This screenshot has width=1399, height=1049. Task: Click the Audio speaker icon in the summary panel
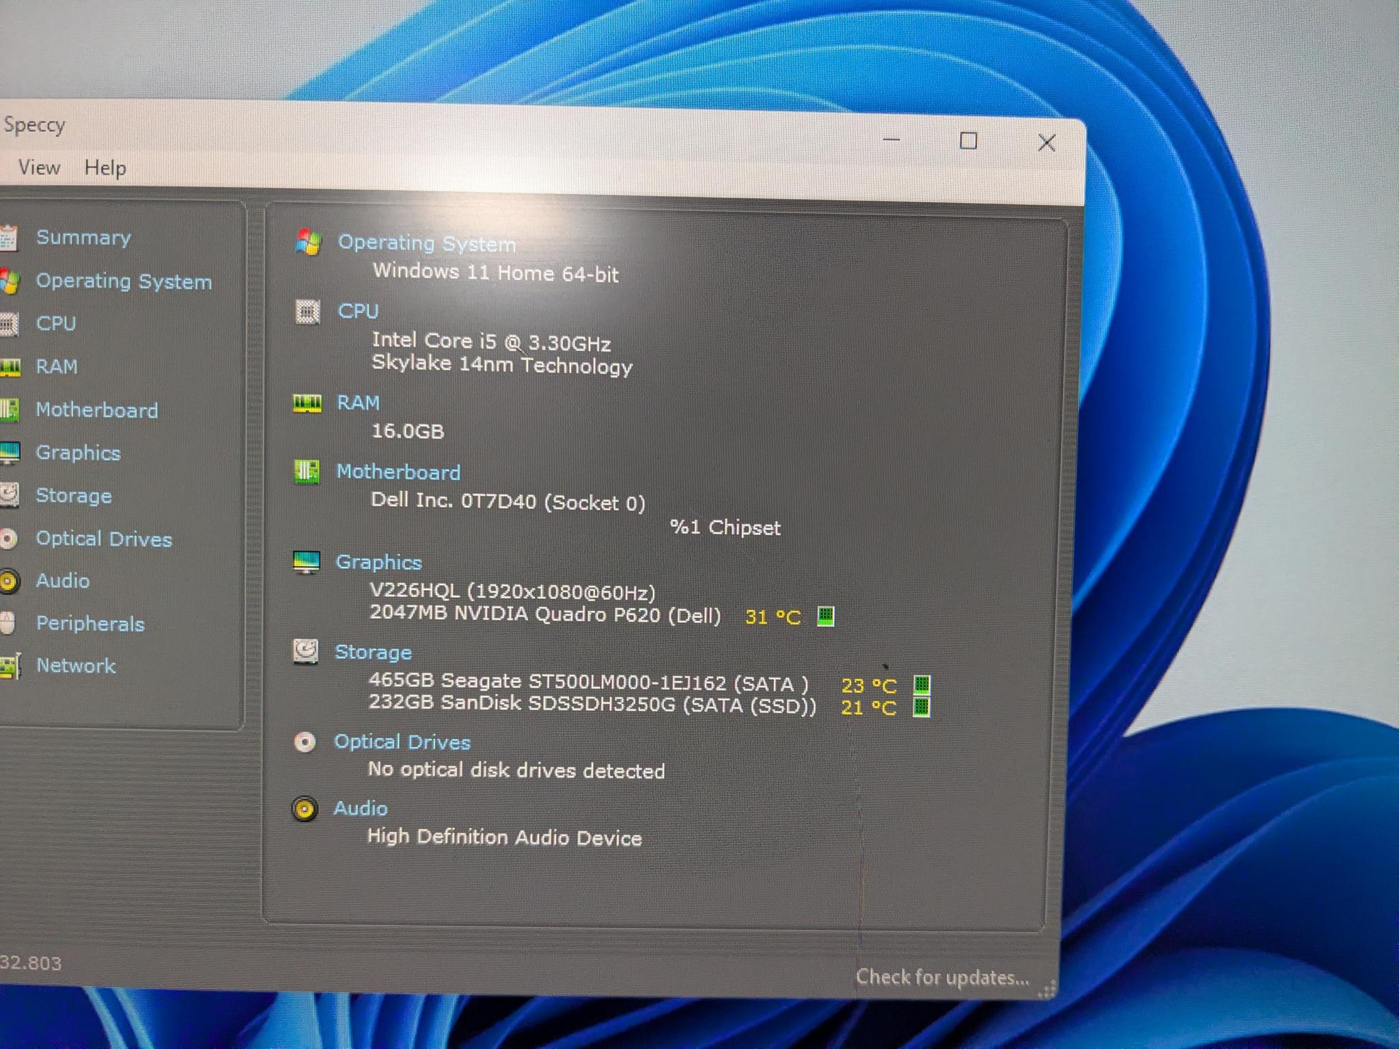pos(305,809)
